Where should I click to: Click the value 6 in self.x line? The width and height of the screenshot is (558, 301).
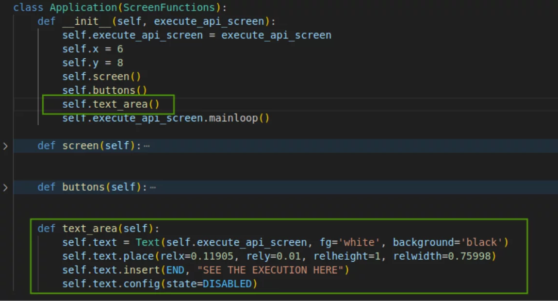coord(120,49)
